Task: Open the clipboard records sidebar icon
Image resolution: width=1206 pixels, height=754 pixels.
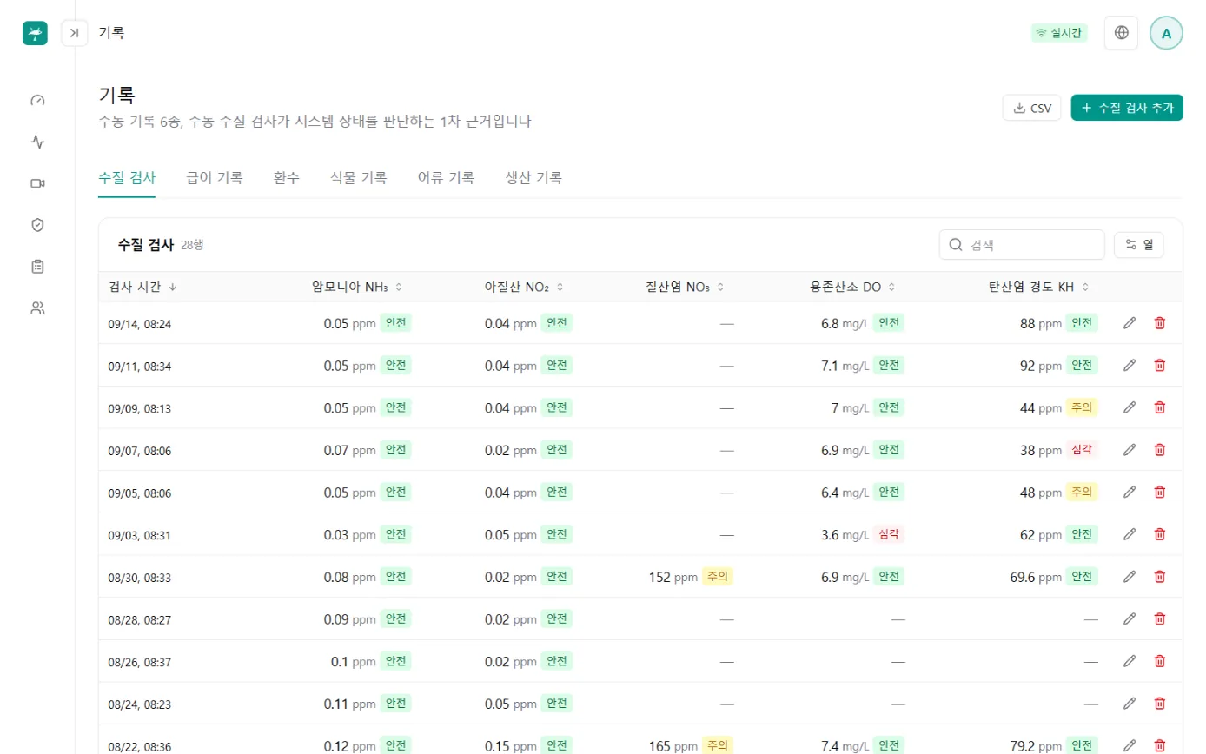Action: tap(37, 266)
